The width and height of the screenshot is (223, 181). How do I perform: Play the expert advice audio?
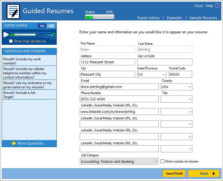point(6,35)
